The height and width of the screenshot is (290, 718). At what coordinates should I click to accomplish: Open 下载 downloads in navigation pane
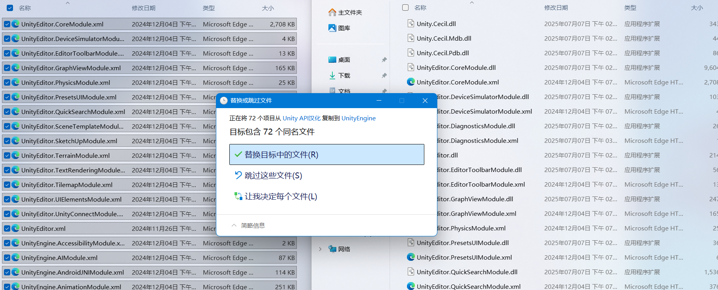tap(339, 75)
